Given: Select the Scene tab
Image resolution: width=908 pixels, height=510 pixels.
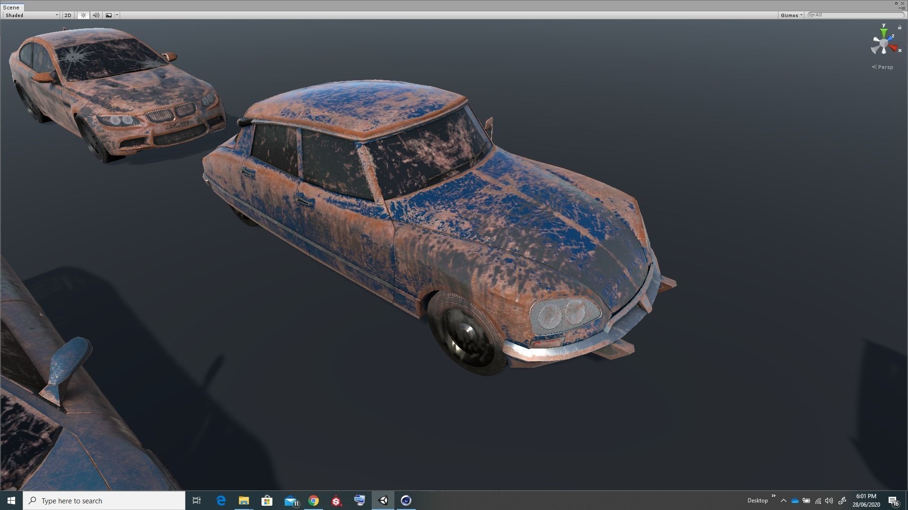Looking at the screenshot, I should coord(11,8).
